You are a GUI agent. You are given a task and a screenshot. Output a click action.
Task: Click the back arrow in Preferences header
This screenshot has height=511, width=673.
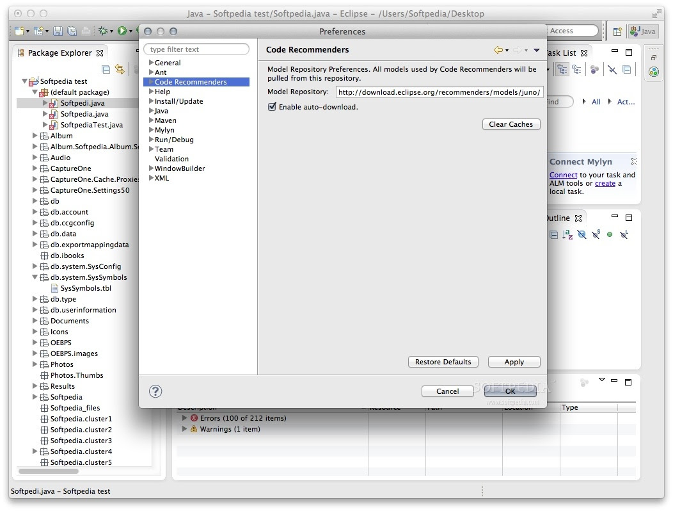[498, 51]
